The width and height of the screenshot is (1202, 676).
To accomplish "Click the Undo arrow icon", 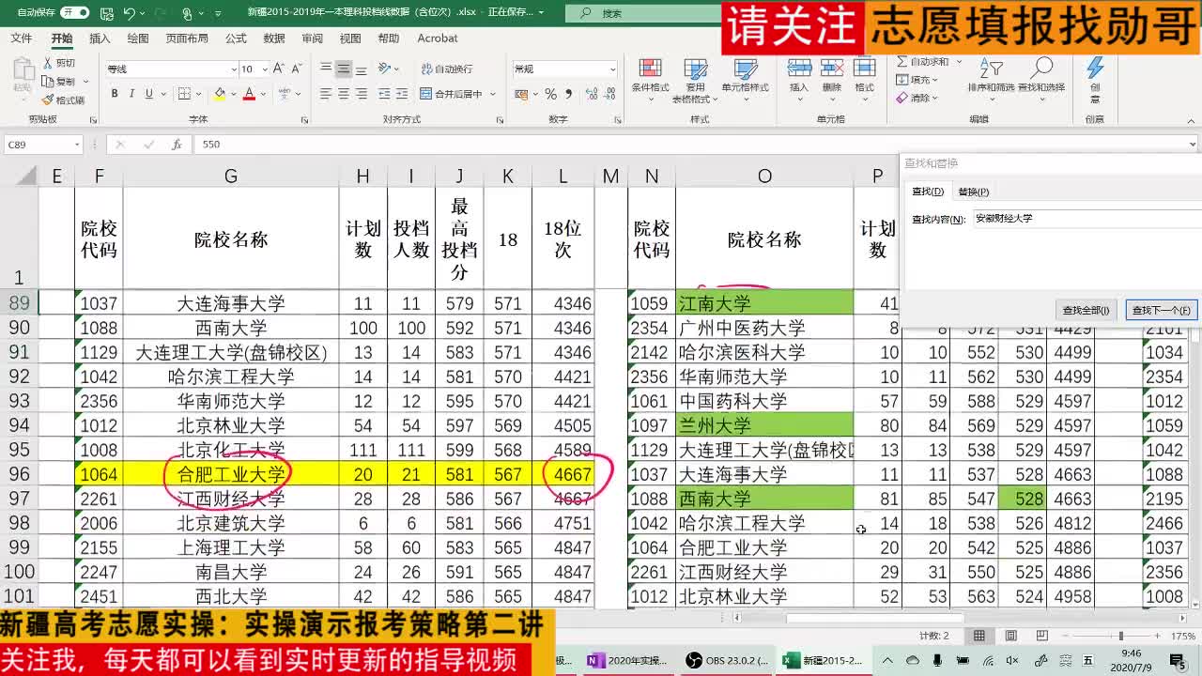I will pyautogui.click(x=130, y=13).
